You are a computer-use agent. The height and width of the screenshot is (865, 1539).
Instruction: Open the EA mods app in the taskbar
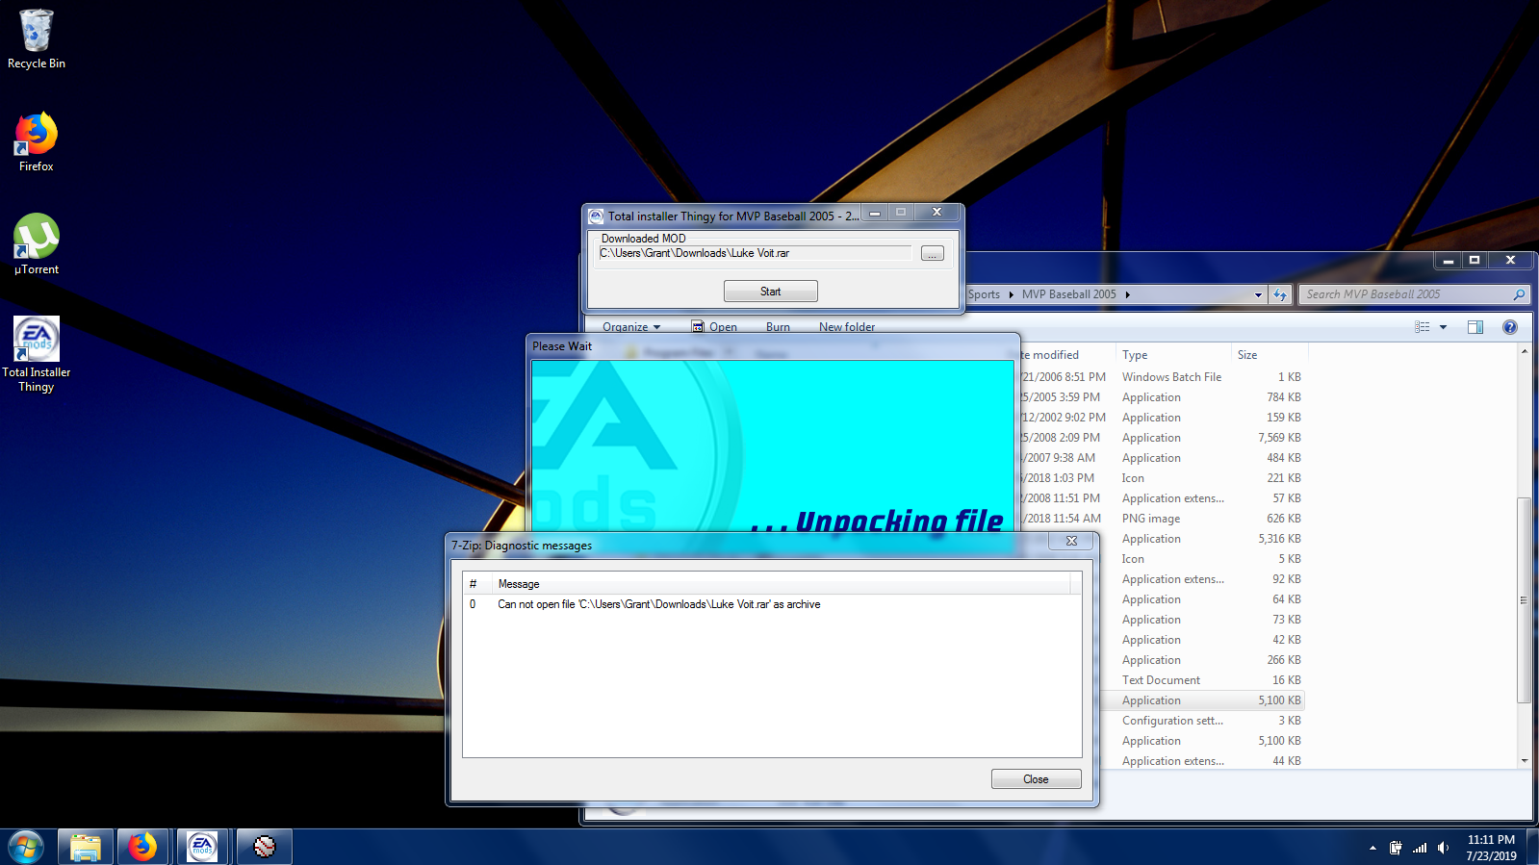[x=202, y=847]
